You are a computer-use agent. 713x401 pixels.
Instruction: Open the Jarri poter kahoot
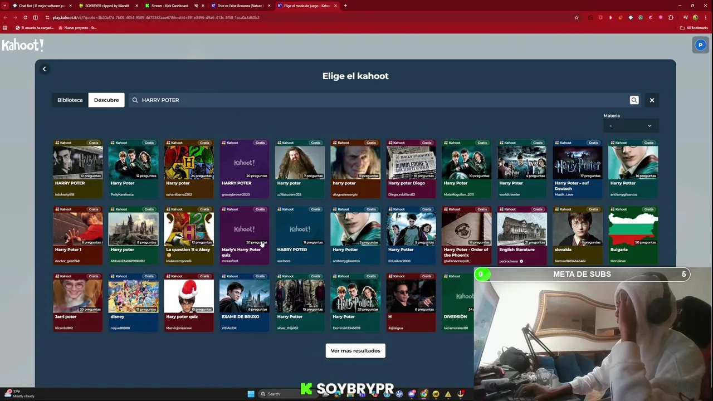pos(78,302)
